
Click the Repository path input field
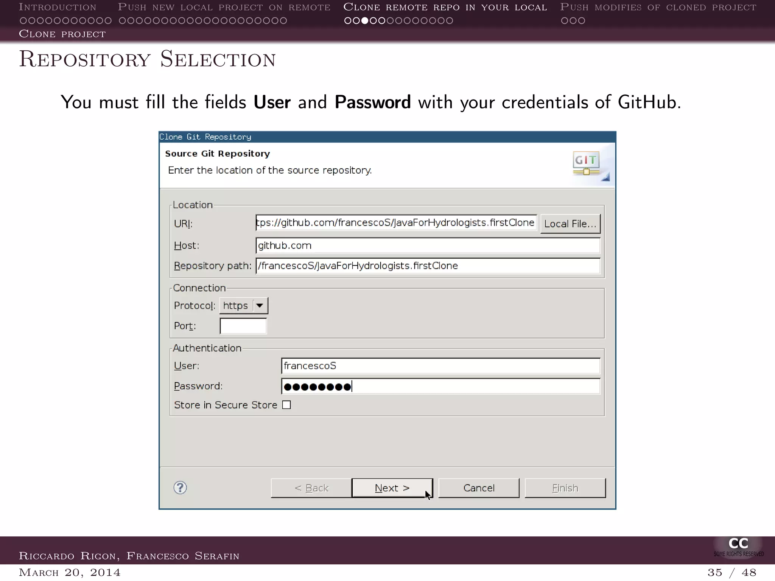[428, 266]
